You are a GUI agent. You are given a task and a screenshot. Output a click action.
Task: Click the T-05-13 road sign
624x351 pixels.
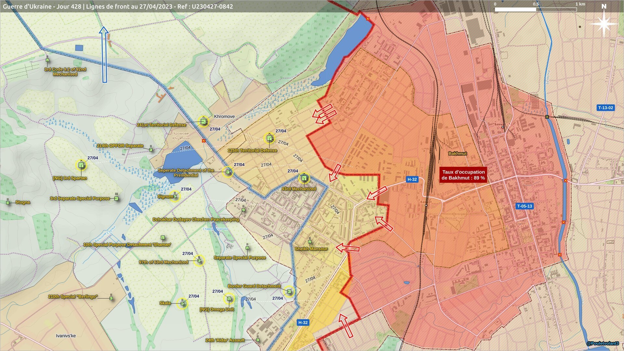(x=525, y=206)
